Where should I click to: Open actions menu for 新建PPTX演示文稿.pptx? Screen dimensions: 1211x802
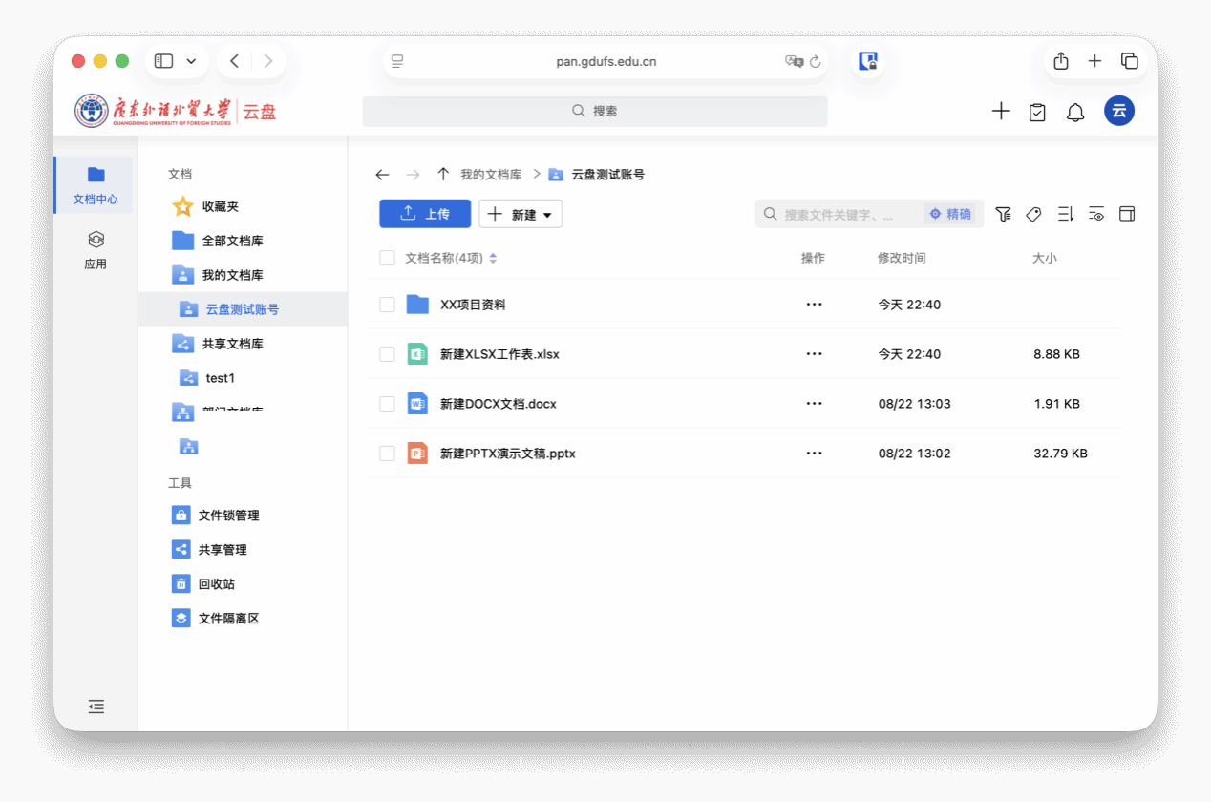point(814,454)
